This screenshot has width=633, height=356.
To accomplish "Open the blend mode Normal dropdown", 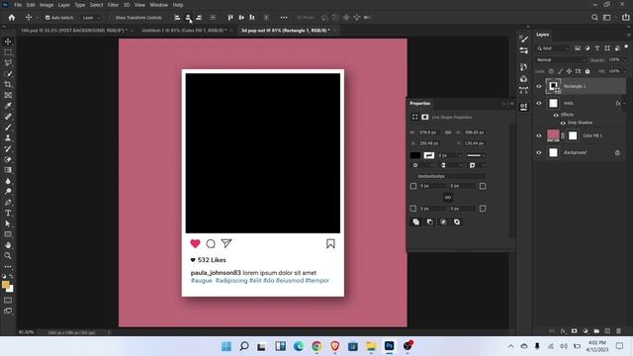I will (561, 59).
